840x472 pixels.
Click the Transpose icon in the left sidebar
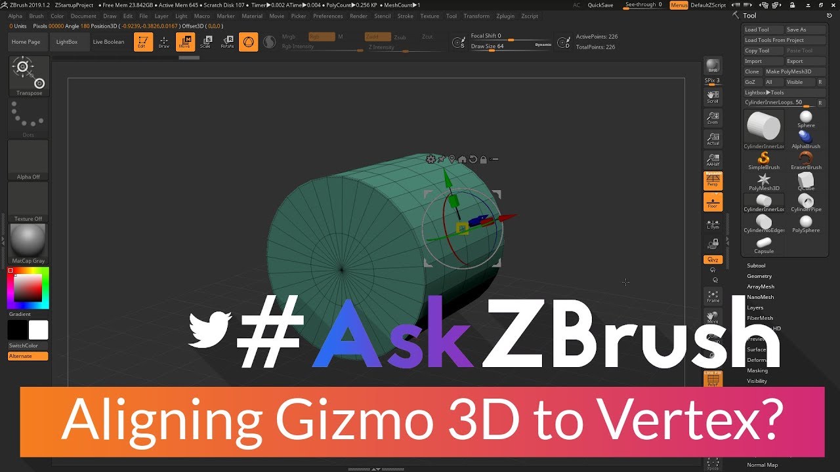coord(27,70)
